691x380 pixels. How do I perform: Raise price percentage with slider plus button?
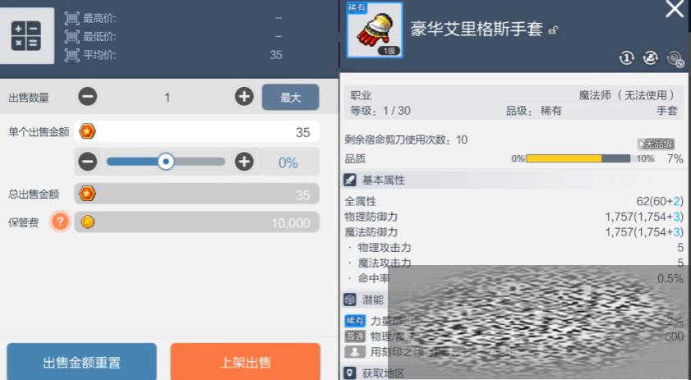pyautogui.click(x=244, y=162)
